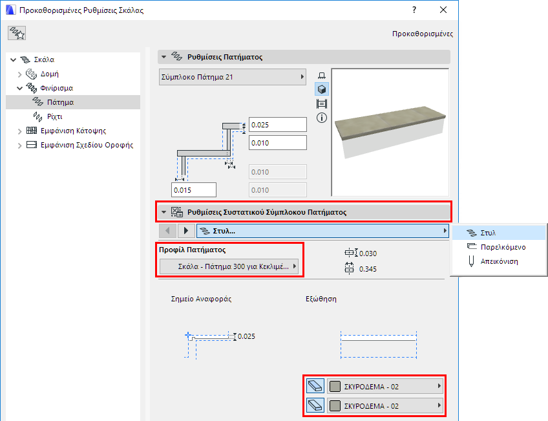Open the Σκάλα - Πάτημα 300 profile dropdown
This screenshot has height=421, width=548.
tap(229, 266)
